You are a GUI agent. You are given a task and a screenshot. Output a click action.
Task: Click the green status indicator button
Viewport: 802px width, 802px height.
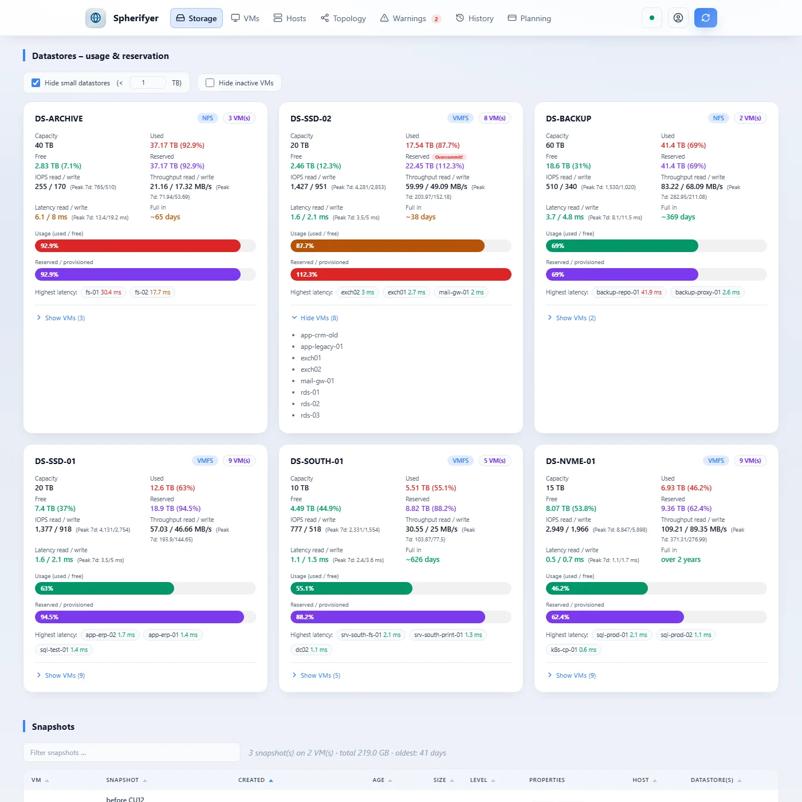[652, 18]
